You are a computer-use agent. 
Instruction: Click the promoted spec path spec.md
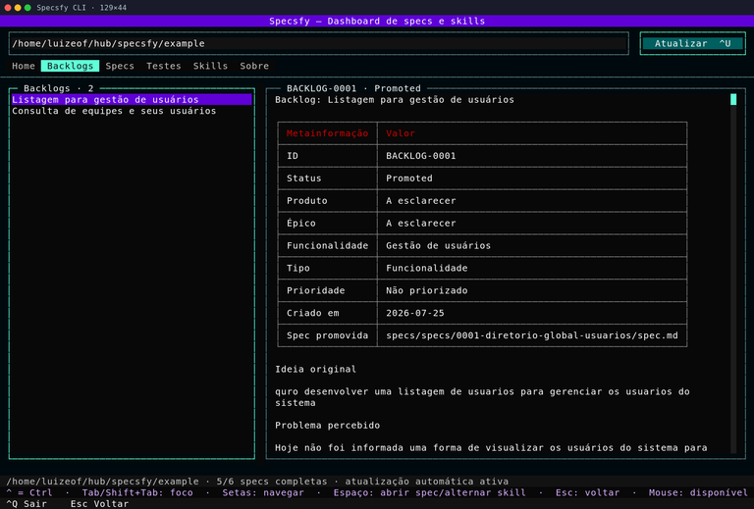(x=532, y=335)
